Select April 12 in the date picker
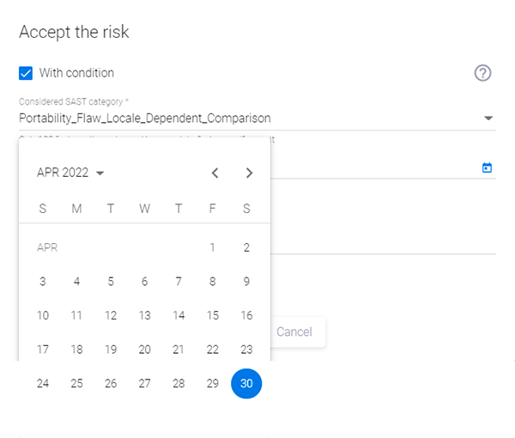The height and width of the screenshot is (438, 515). tap(111, 315)
